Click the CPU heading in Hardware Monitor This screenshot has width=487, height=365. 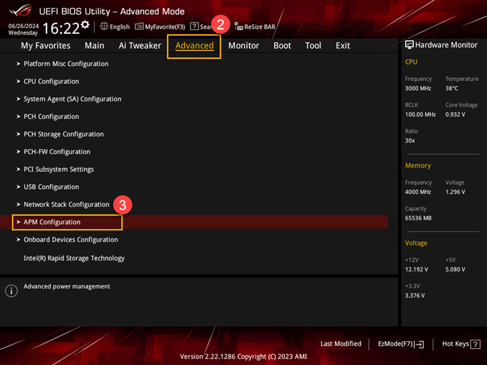pyautogui.click(x=411, y=62)
